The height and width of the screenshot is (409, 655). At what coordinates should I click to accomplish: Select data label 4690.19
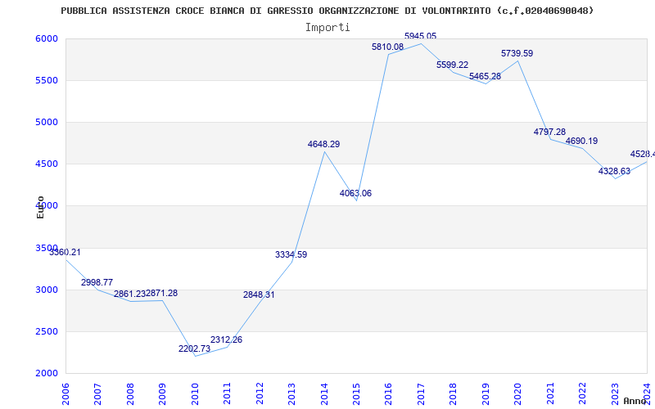tap(581, 141)
